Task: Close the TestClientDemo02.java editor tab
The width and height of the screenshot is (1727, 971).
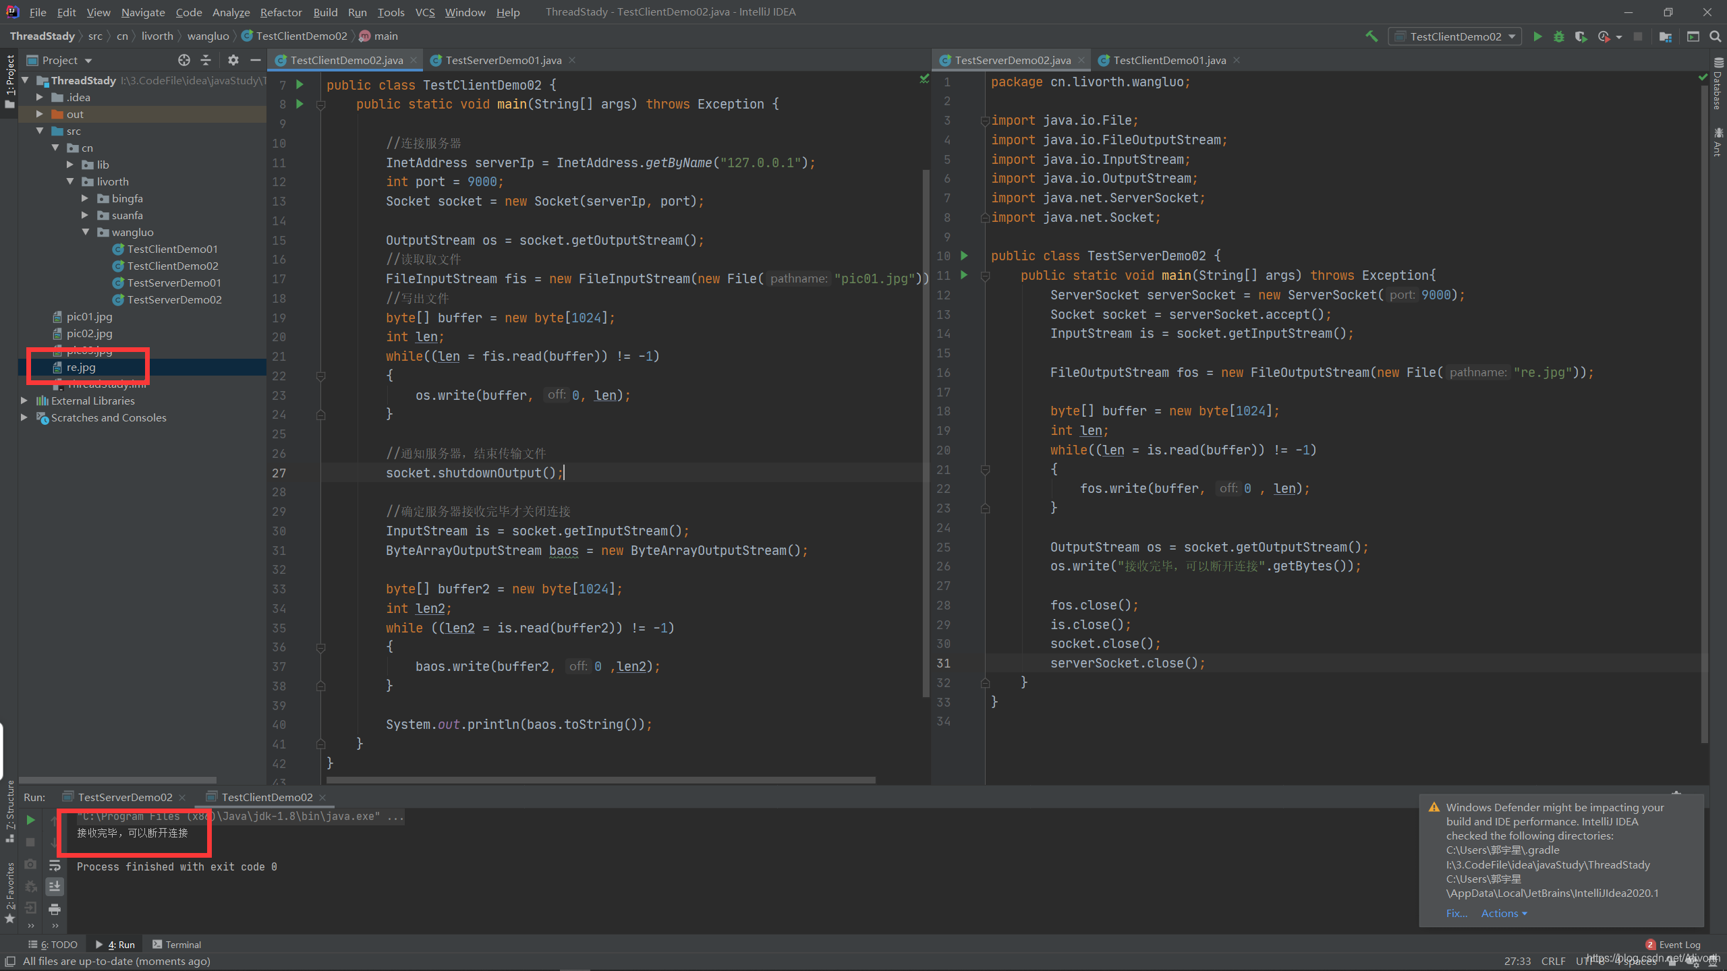Action: point(414,60)
